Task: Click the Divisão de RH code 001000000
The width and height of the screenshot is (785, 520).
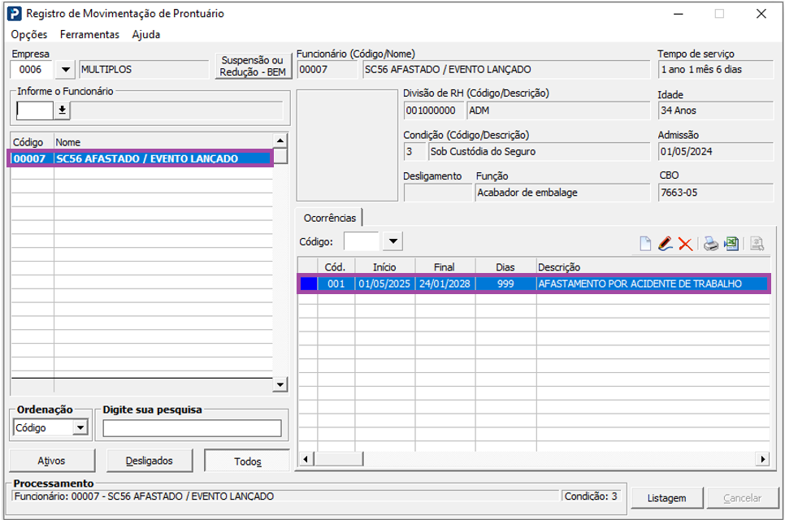Action: (x=434, y=110)
